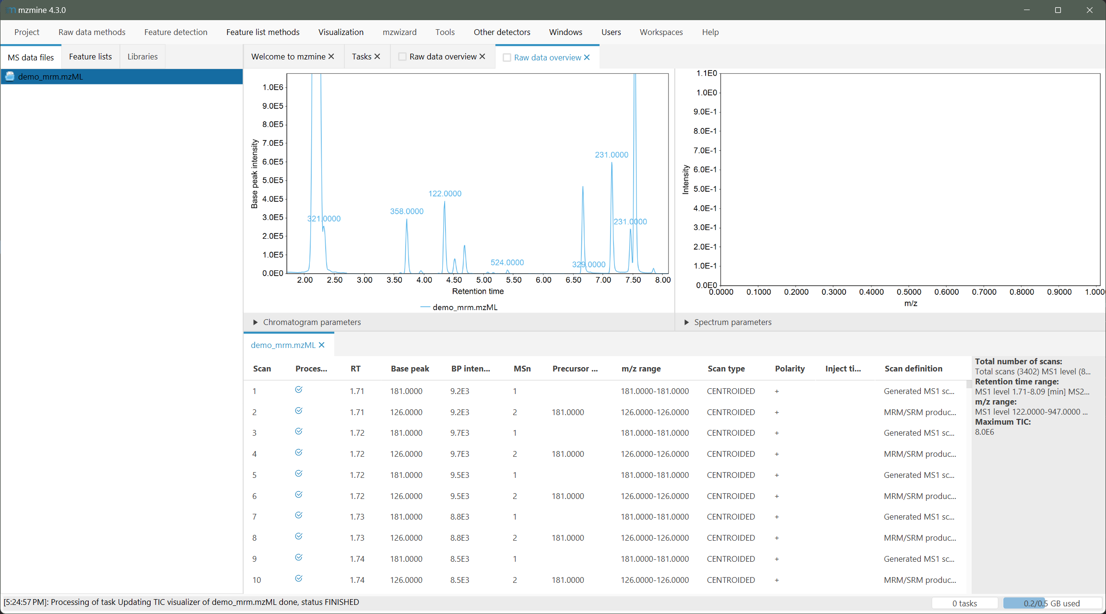Open the Tools menu
The height and width of the screenshot is (614, 1106).
click(445, 32)
